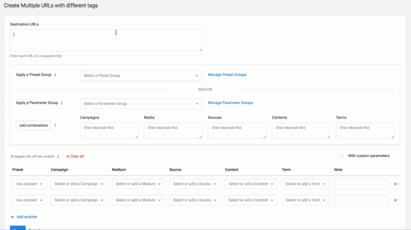The image size is (411, 230).
Task: Delete the first row with red X
Action: point(395,184)
